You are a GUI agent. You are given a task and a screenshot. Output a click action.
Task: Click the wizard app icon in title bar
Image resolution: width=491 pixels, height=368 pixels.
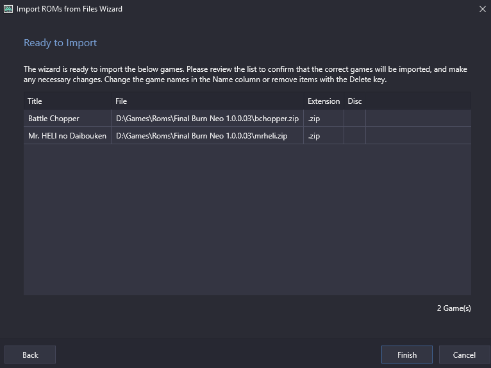tap(8, 9)
